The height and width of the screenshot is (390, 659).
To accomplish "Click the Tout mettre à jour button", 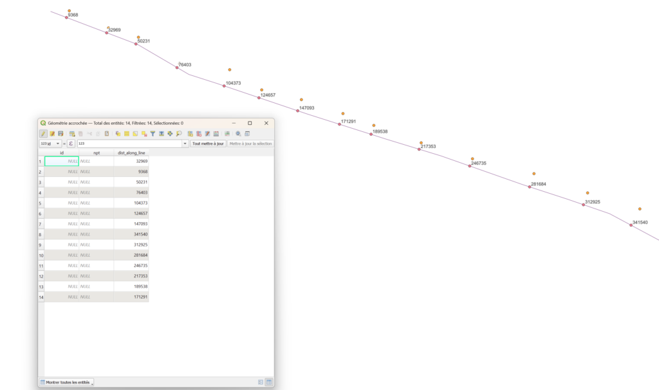I will (208, 144).
